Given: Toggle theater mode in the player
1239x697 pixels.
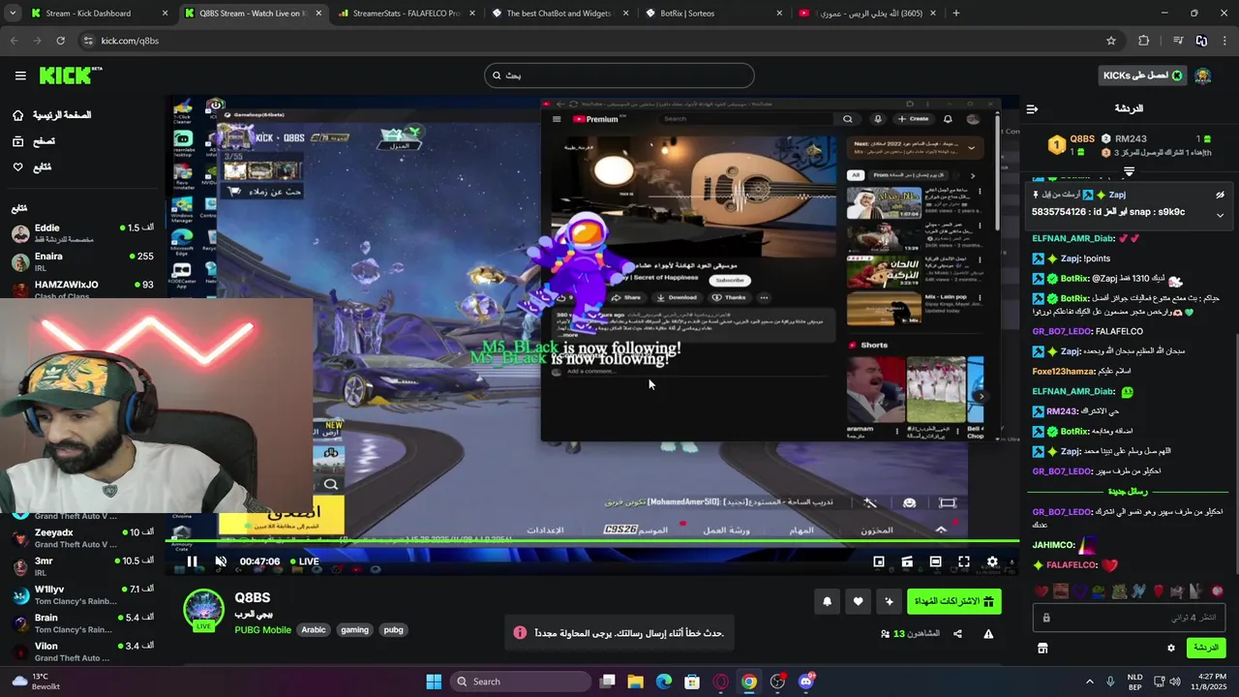Looking at the screenshot, I should pyautogui.click(x=935, y=561).
